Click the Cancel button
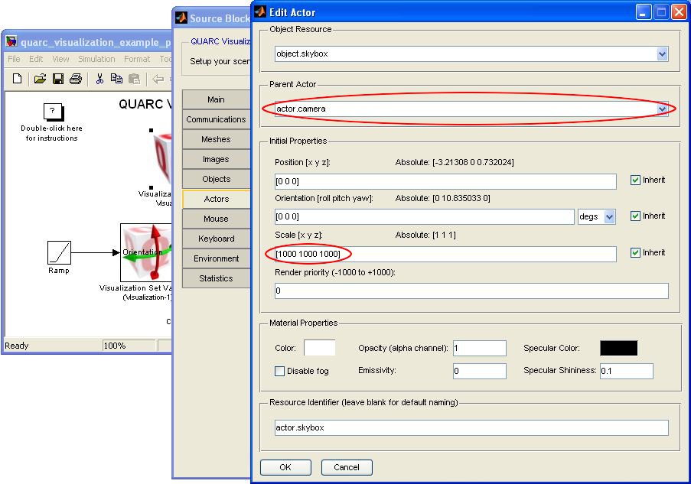691x484 pixels. (347, 467)
